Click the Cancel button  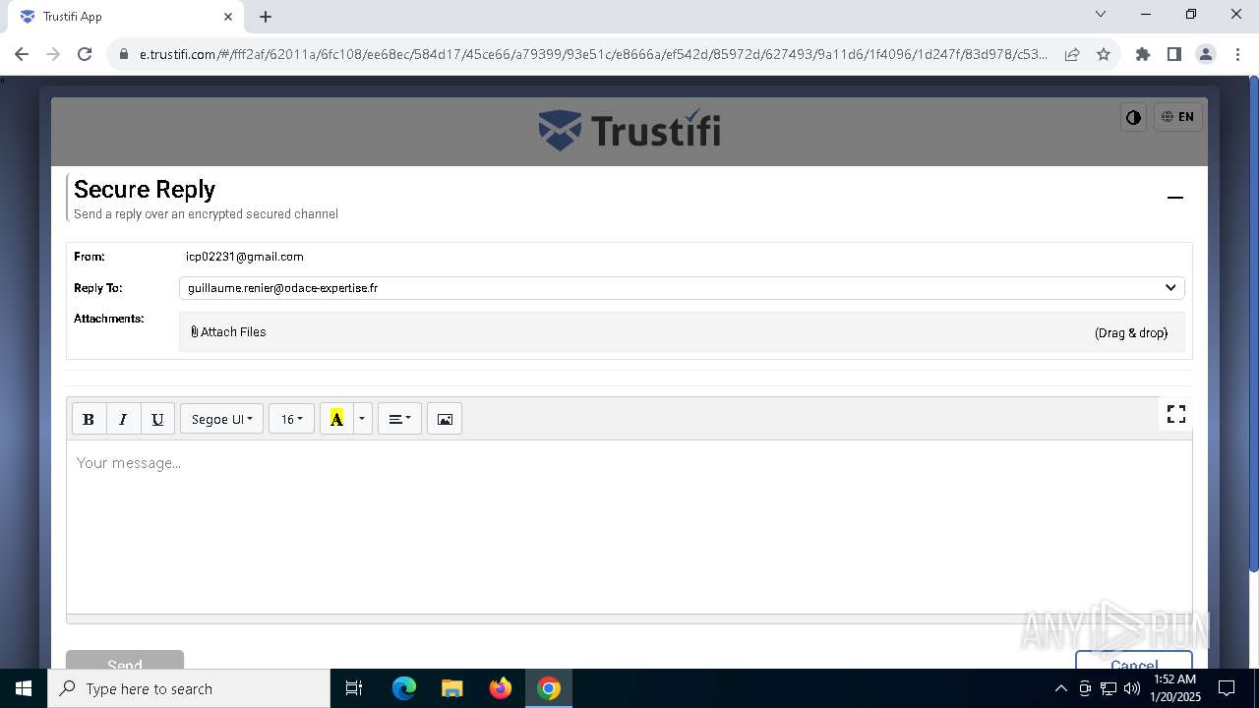1133,661
